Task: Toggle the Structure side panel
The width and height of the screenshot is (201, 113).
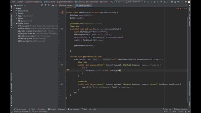Action: click(x=11, y=77)
